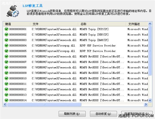This screenshot has width=155, height=119.
Task: Click the 键值 column header
Action: (16, 24)
